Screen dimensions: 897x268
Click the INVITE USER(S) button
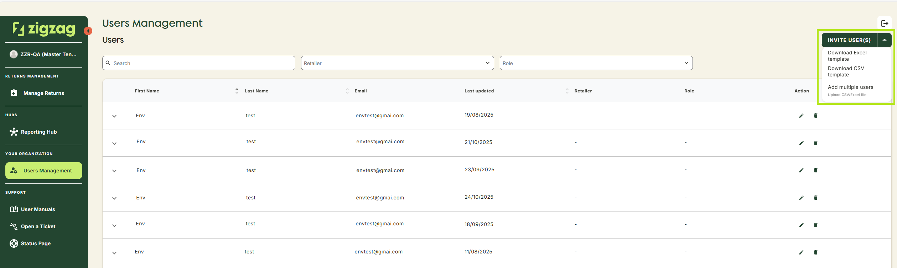(x=849, y=40)
